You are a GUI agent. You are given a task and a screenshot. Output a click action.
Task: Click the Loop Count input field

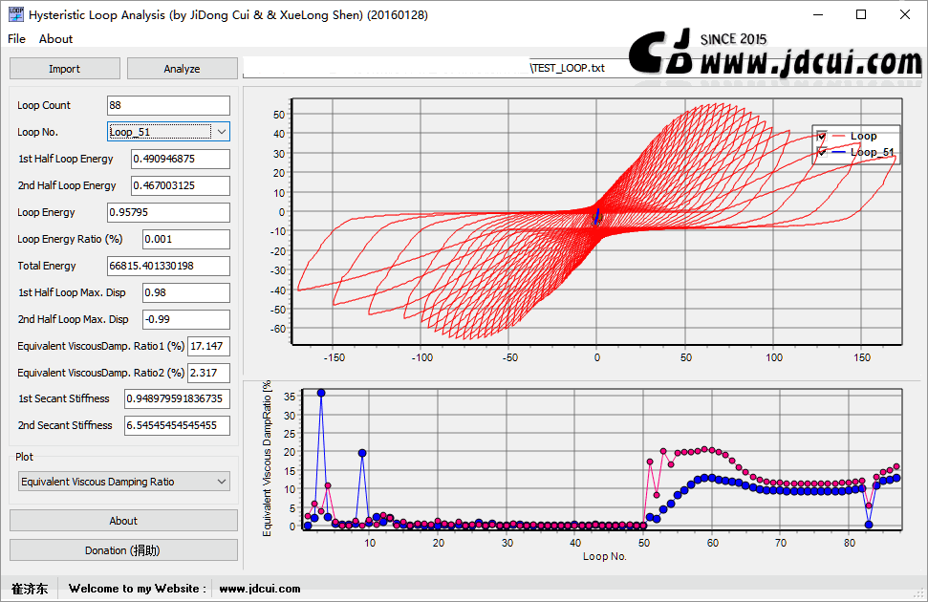pos(168,105)
